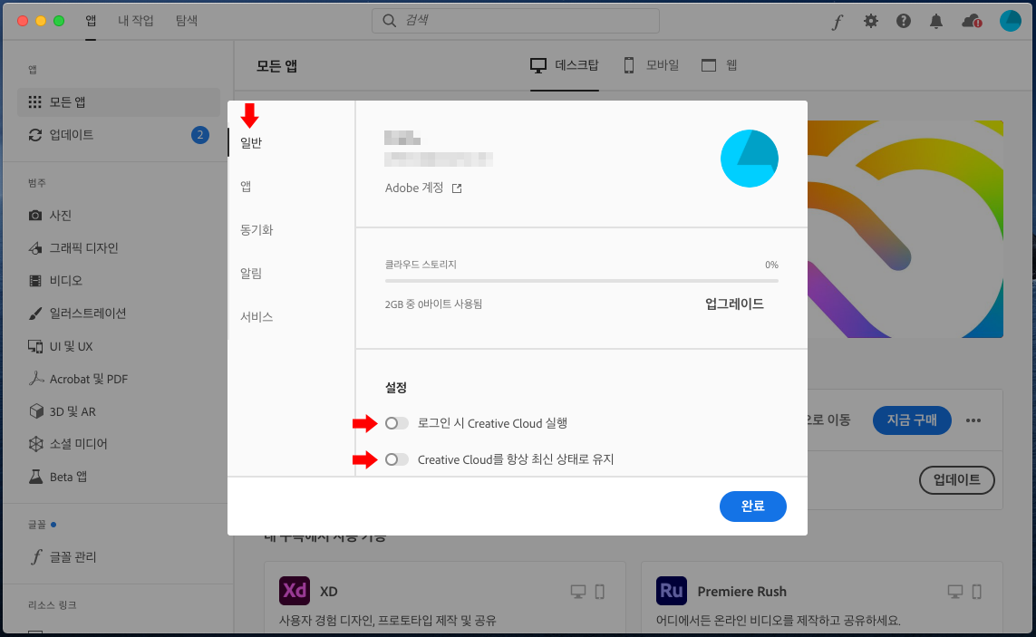Screen dimensions: 1036x637
Task: Select the 알림 preferences tab
Action: point(251,274)
